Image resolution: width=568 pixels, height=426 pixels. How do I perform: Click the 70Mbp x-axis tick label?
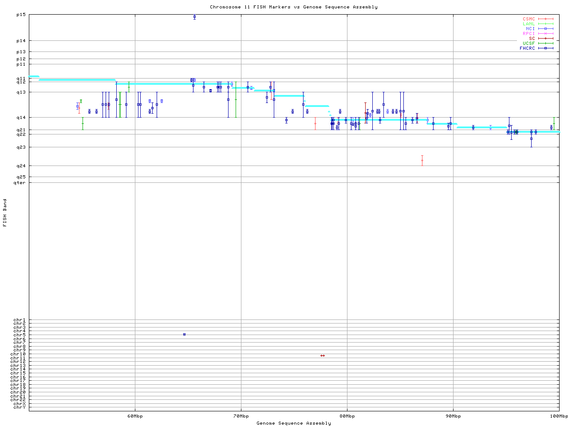[x=241, y=416]
